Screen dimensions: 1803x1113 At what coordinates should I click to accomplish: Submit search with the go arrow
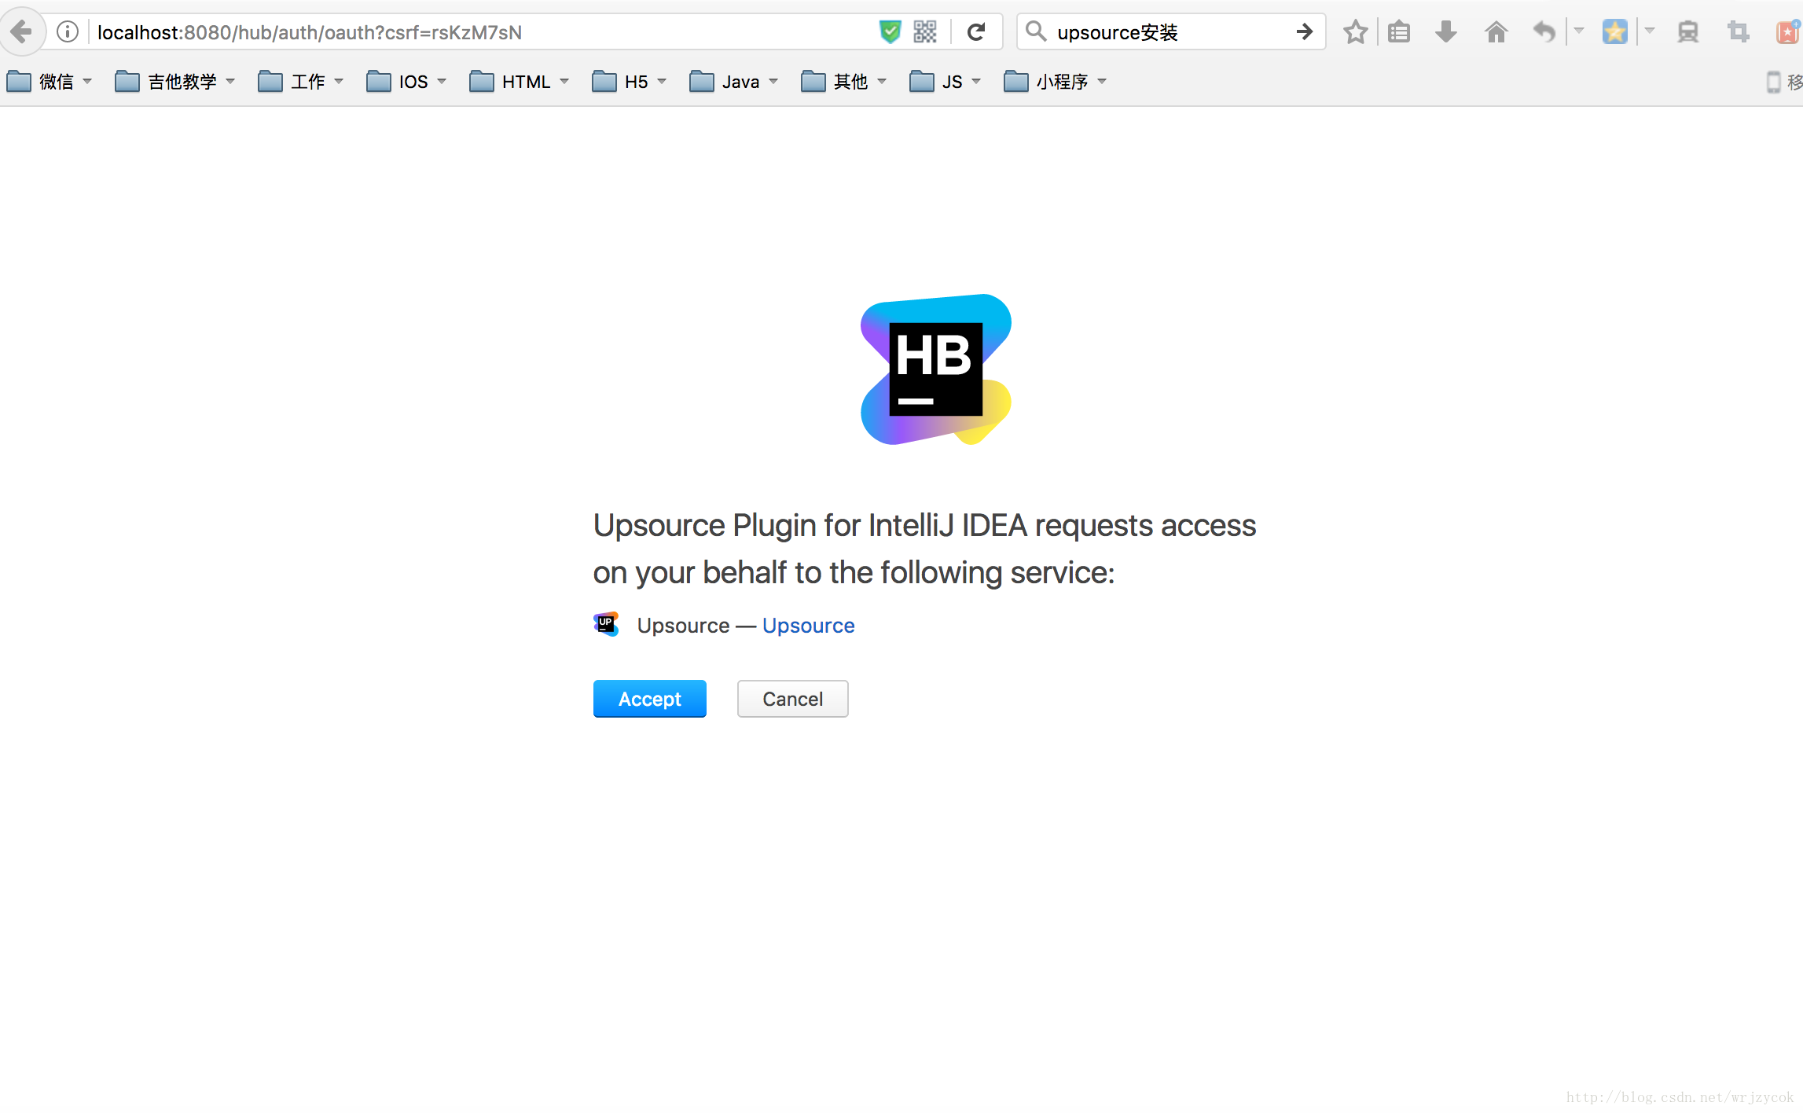point(1304,31)
